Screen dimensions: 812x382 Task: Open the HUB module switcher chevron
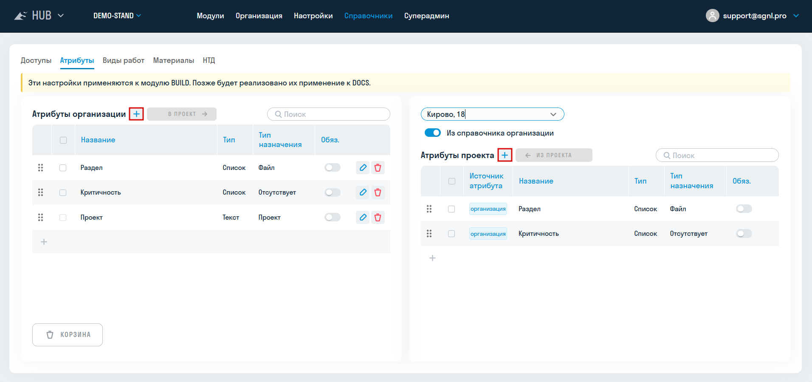61,16
